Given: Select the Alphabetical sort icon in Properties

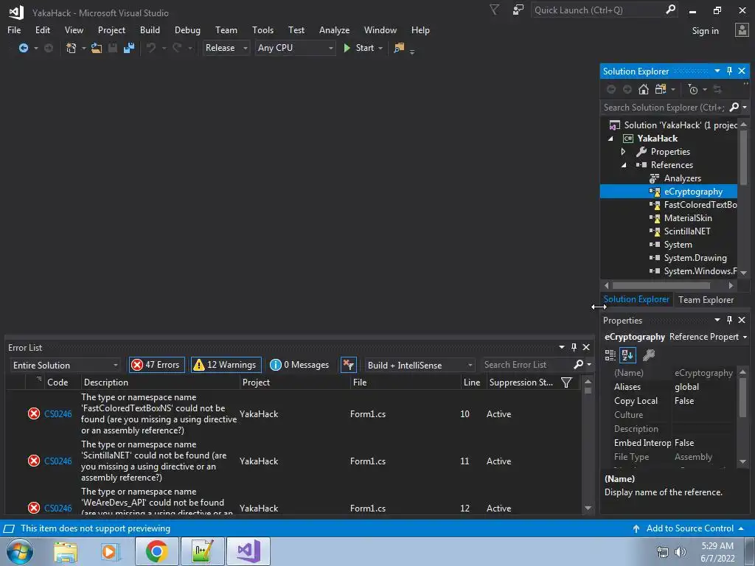Looking at the screenshot, I should click(x=627, y=355).
